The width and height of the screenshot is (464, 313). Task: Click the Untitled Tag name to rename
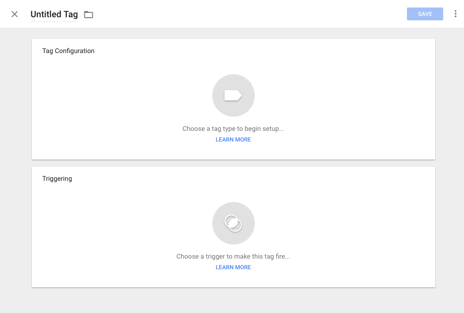tap(54, 14)
